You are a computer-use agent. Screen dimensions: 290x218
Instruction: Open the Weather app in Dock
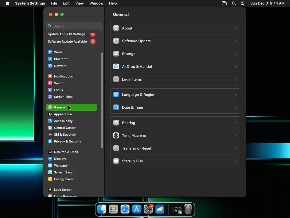coord(160,209)
